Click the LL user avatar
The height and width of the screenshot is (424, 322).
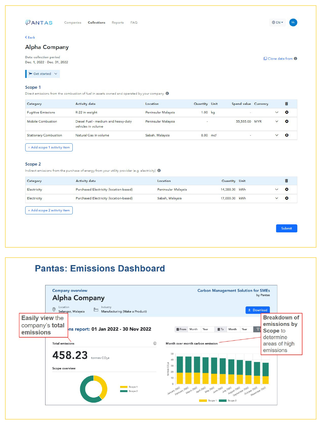pos(293,22)
